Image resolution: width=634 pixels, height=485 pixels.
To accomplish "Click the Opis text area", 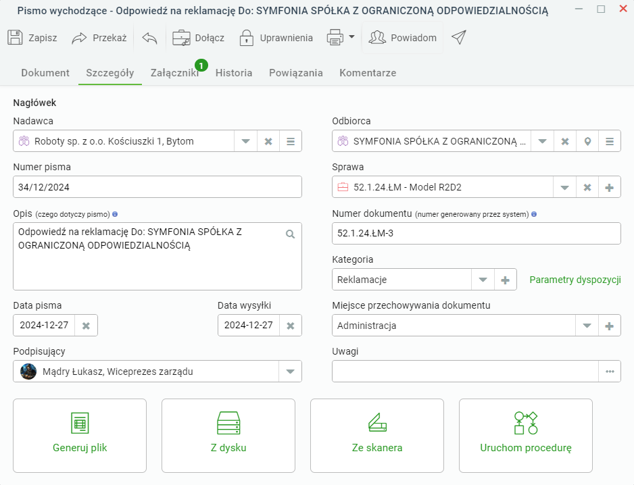I will (157, 256).
